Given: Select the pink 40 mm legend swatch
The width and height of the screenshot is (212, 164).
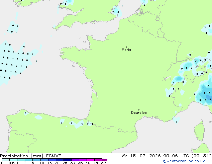Looking at the screenshot, I should tap(91, 160).
